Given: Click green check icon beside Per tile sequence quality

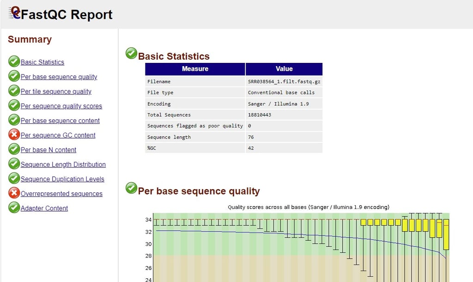Looking at the screenshot, I should [x=14, y=91].
